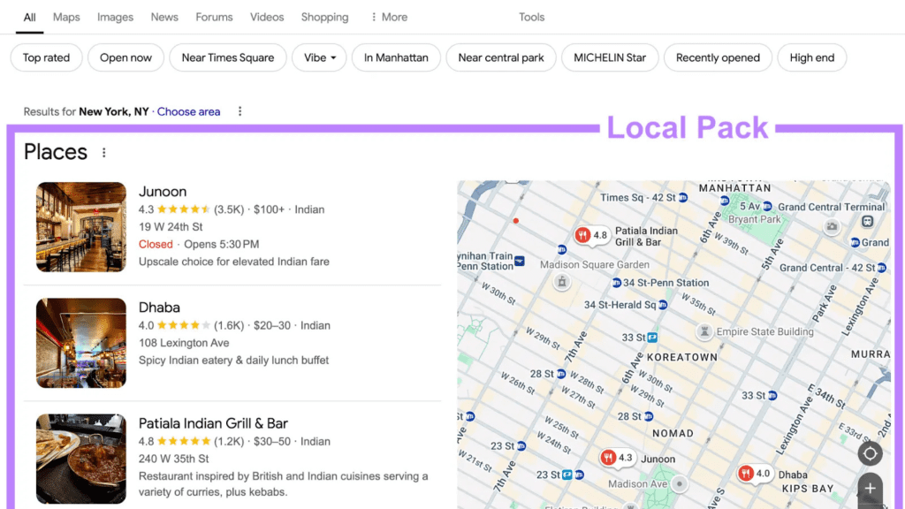Open options next to Choose area
The height and width of the screenshot is (509, 905).
click(x=240, y=111)
